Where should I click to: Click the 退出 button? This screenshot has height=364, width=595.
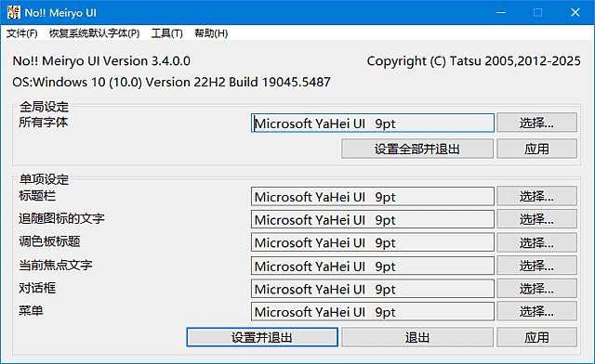coord(417,337)
